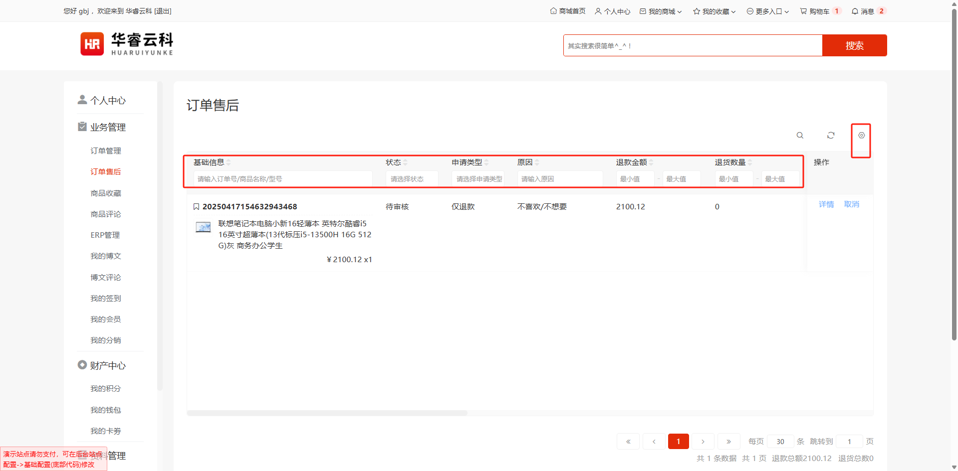The height and width of the screenshot is (471, 958).
Task: Toggle sorting on the 状态 column
Action: tap(405, 162)
